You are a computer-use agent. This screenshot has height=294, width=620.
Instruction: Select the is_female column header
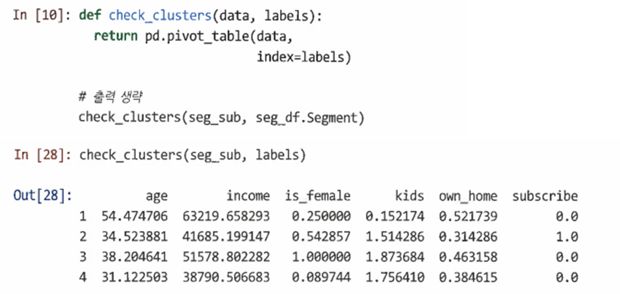318,196
